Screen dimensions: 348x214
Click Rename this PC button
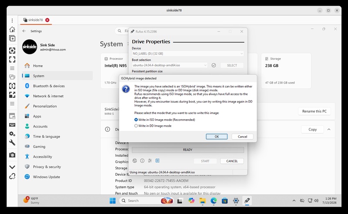pos(314,111)
